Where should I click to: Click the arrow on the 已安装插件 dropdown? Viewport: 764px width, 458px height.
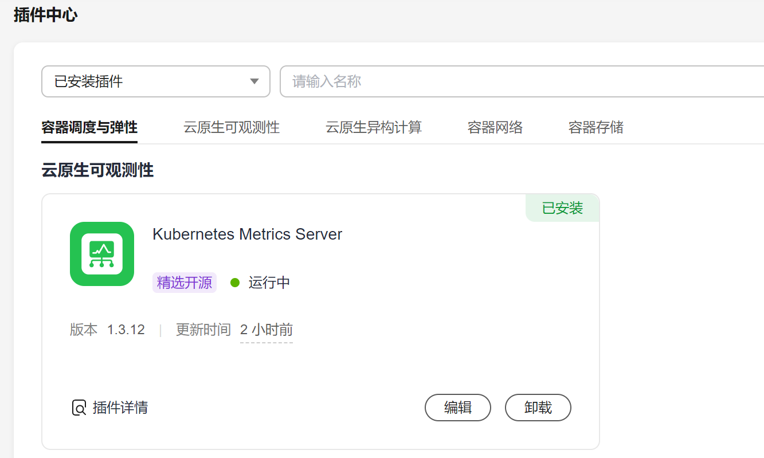255,81
